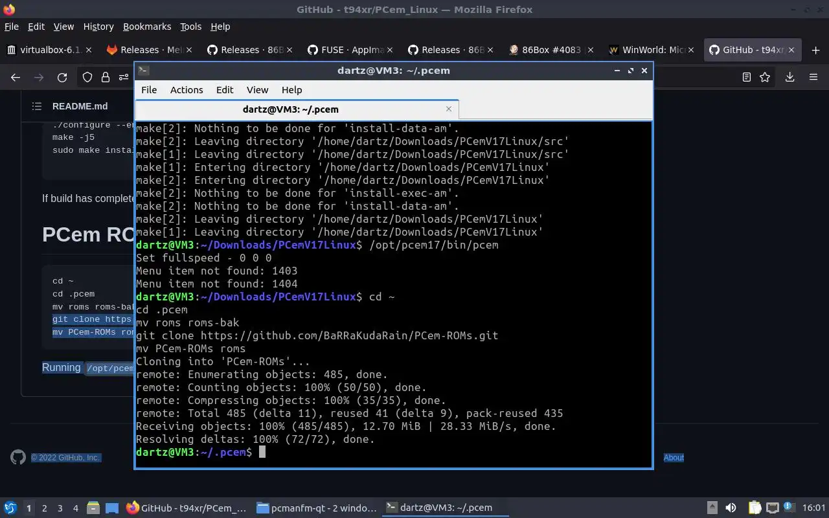
Task: Open terminal View menu
Action: click(257, 90)
